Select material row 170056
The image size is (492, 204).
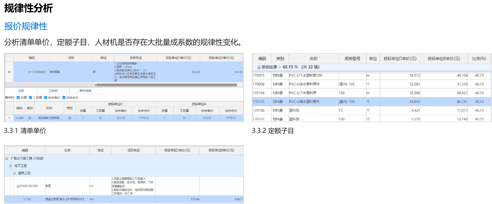pyautogui.click(x=372, y=84)
